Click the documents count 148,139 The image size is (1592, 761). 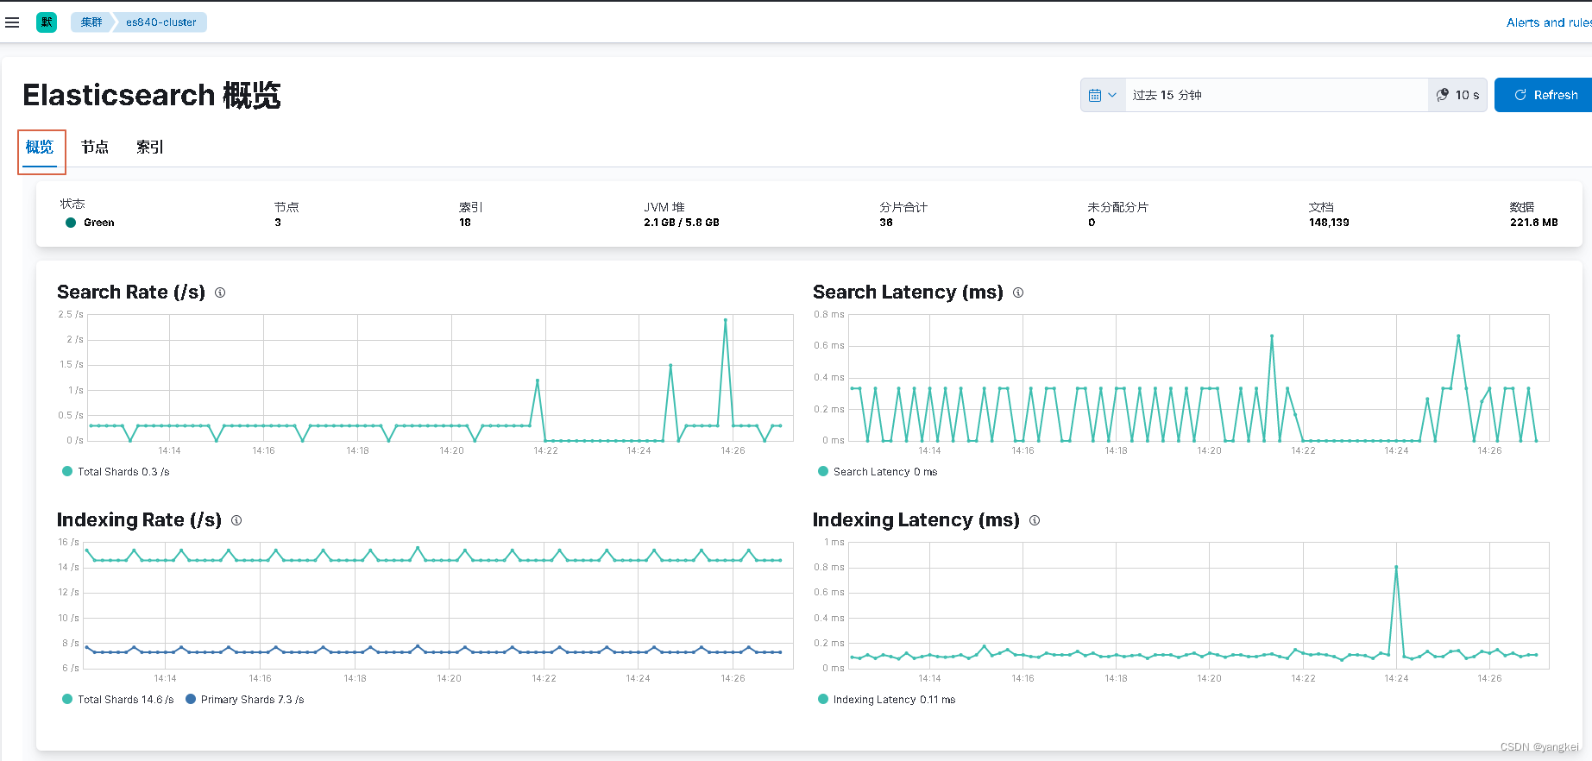1329,223
